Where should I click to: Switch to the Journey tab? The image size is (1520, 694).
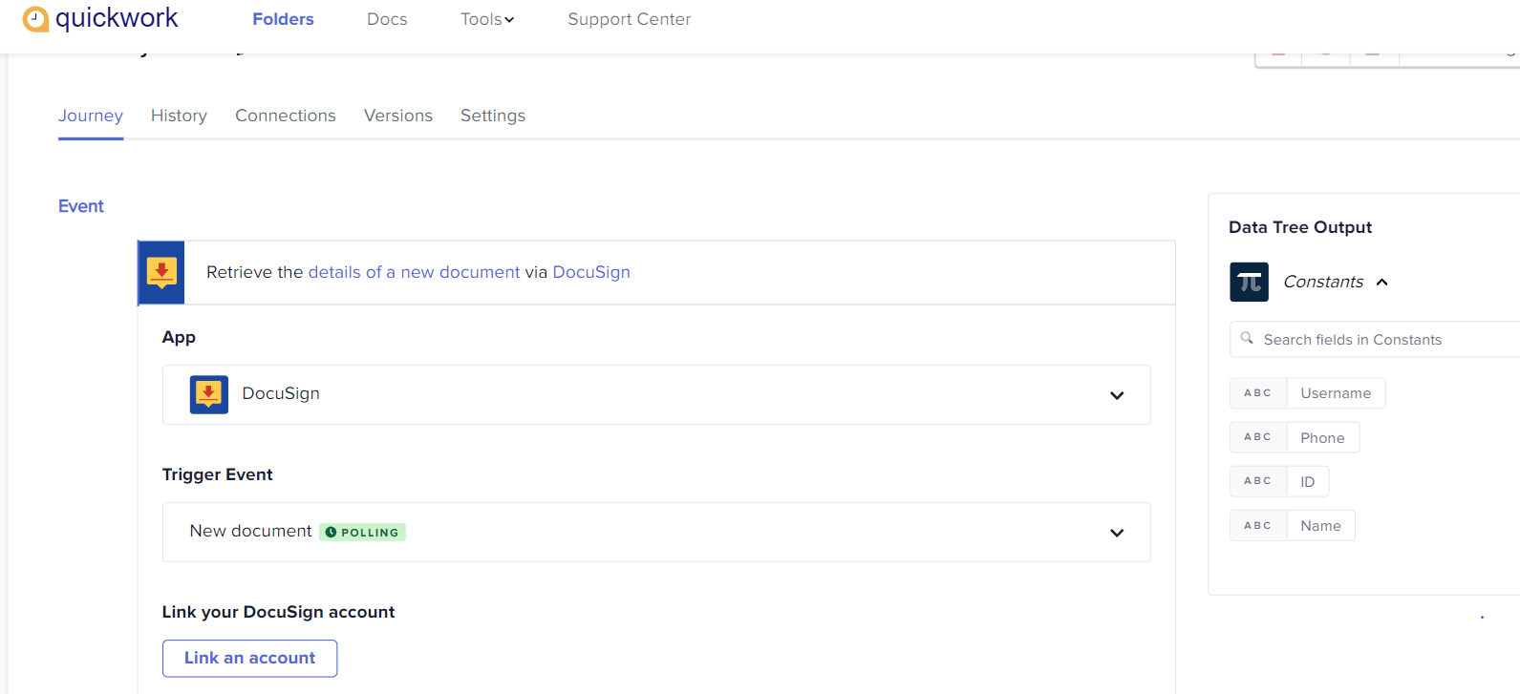(x=91, y=116)
